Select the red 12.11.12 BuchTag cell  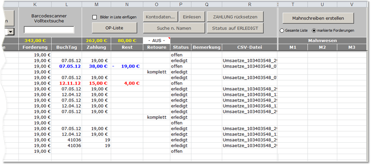pyautogui.click(x=67, y=83)
